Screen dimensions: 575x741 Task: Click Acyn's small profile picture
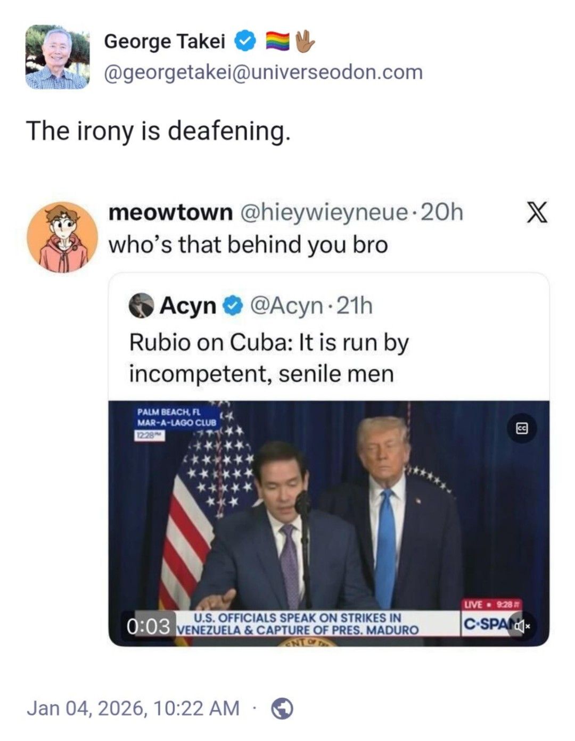pyautogui.click(x=141, y=306)
